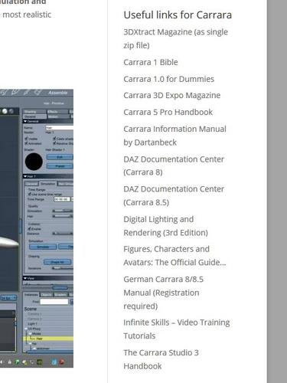This screenshot has width=287, height=383.
Task: Open the Carrara 1 Bible link
Action: tap(151, 62)
